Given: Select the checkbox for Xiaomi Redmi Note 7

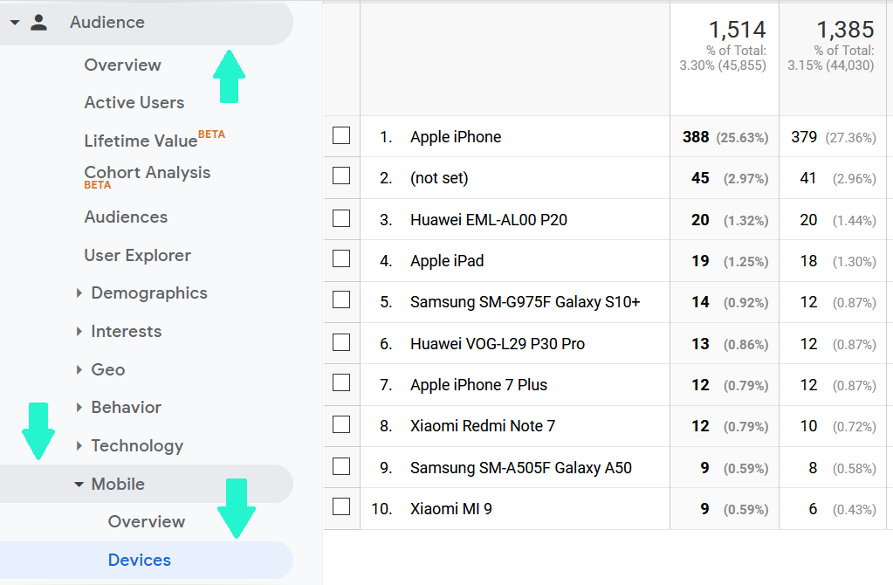Looking at the screenshot, I should (x=340, y=425).
